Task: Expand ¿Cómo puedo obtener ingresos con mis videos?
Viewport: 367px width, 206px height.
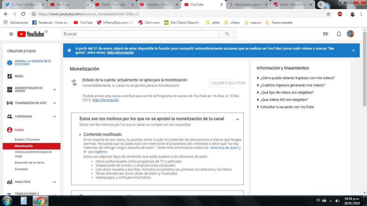Action: click(x=296, y=78)
